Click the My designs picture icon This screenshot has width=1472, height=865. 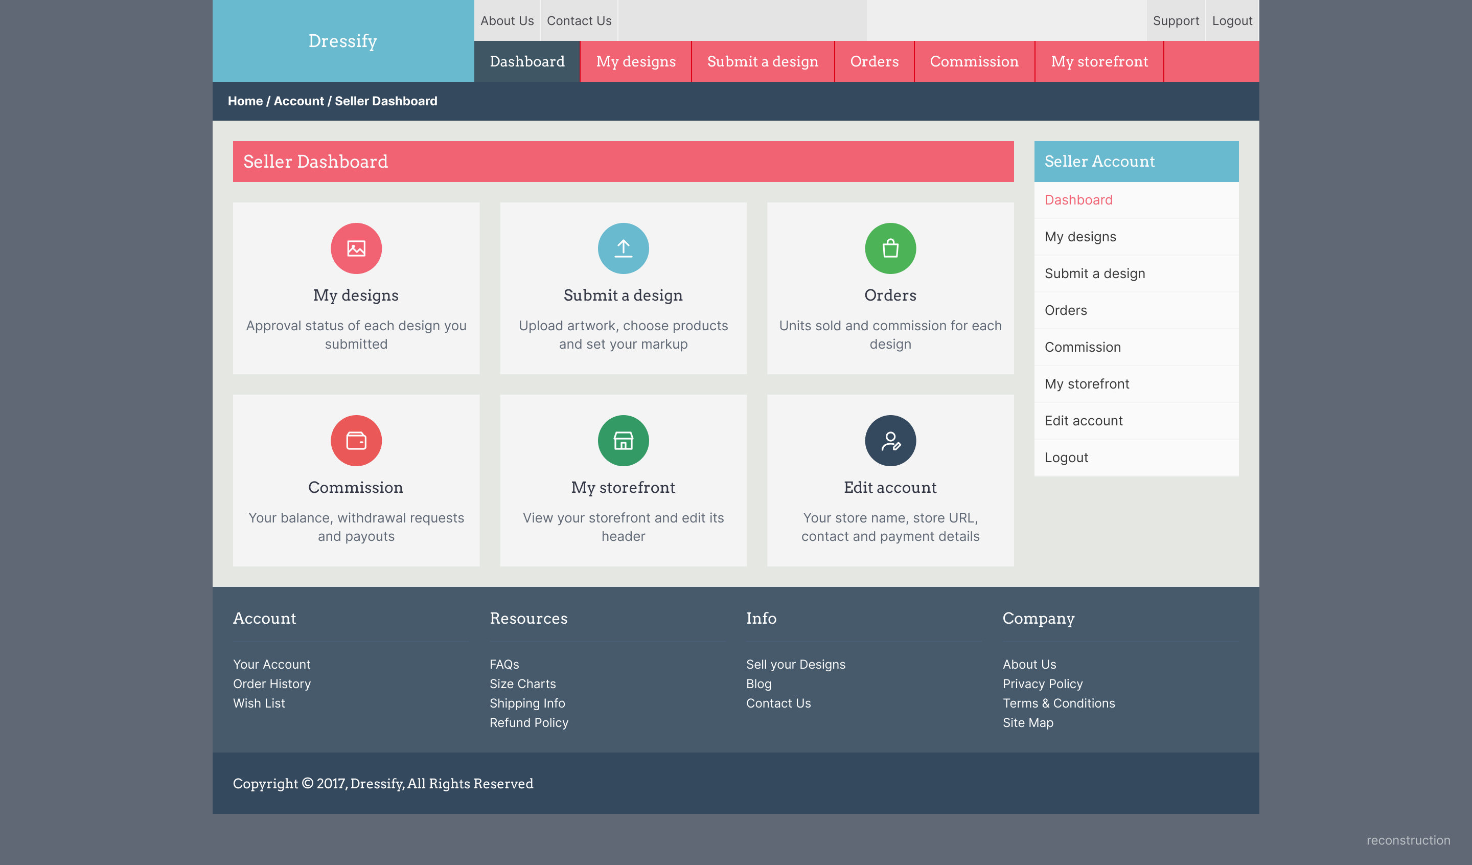click(356, 248)
